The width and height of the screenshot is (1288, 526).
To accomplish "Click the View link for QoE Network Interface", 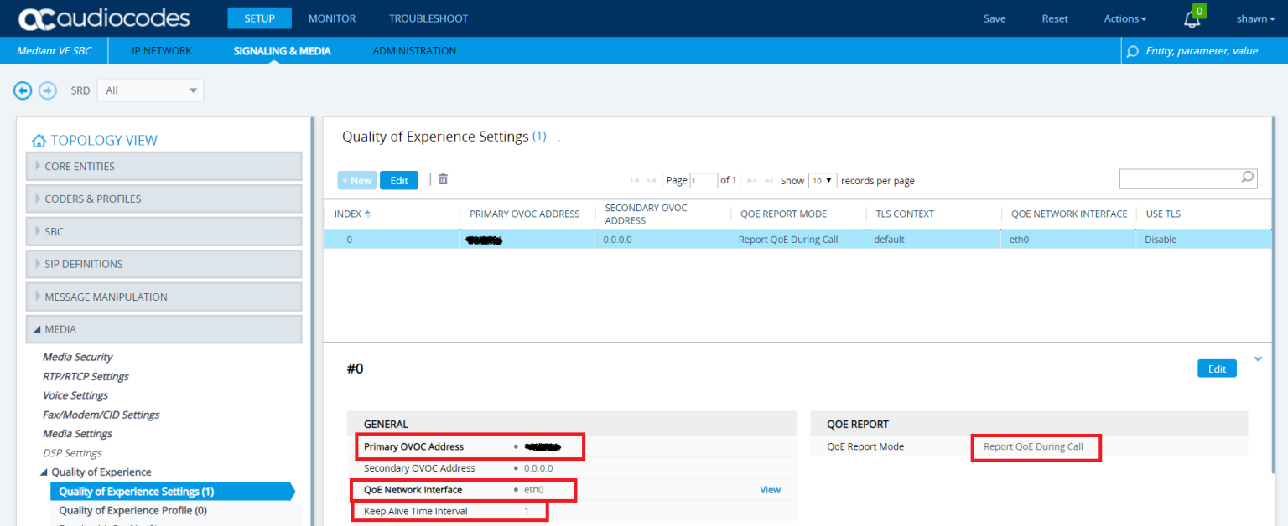I will click(x=770, y=489).
